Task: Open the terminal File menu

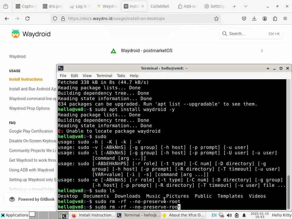Action: [x=63, y=76]
